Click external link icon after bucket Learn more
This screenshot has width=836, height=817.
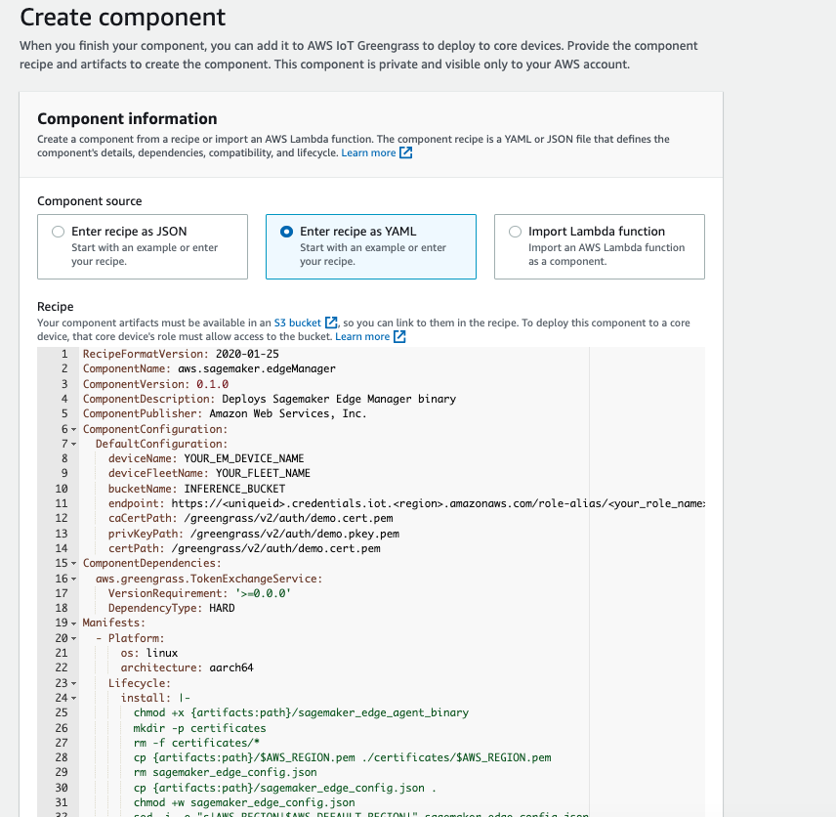tap(399, 337)
